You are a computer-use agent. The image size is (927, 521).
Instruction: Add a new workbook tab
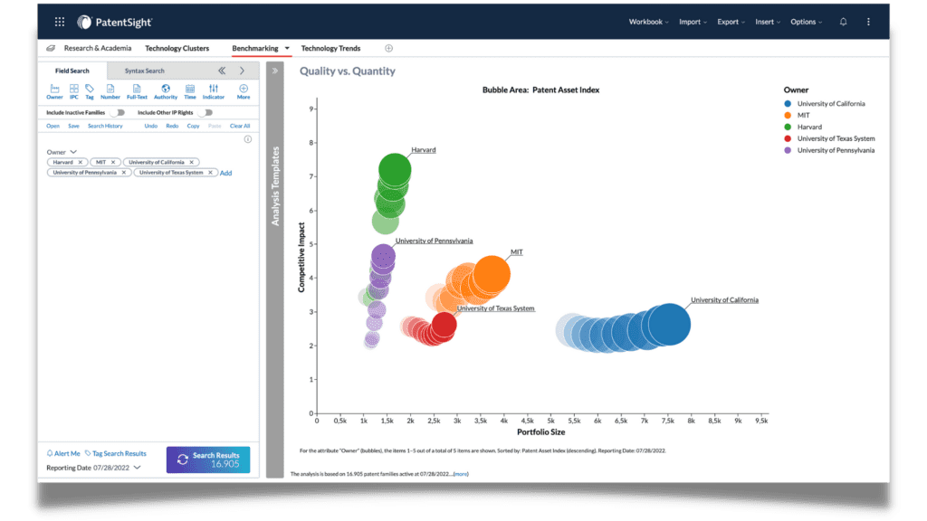click(x=388, y=49)
